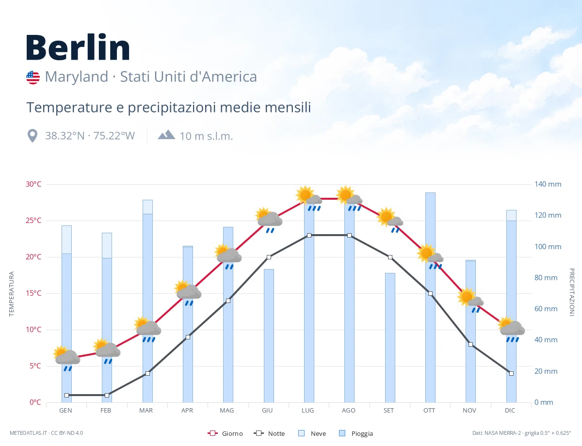Click the May night temperature marker

pyautogui.click(x=228, y=301)
